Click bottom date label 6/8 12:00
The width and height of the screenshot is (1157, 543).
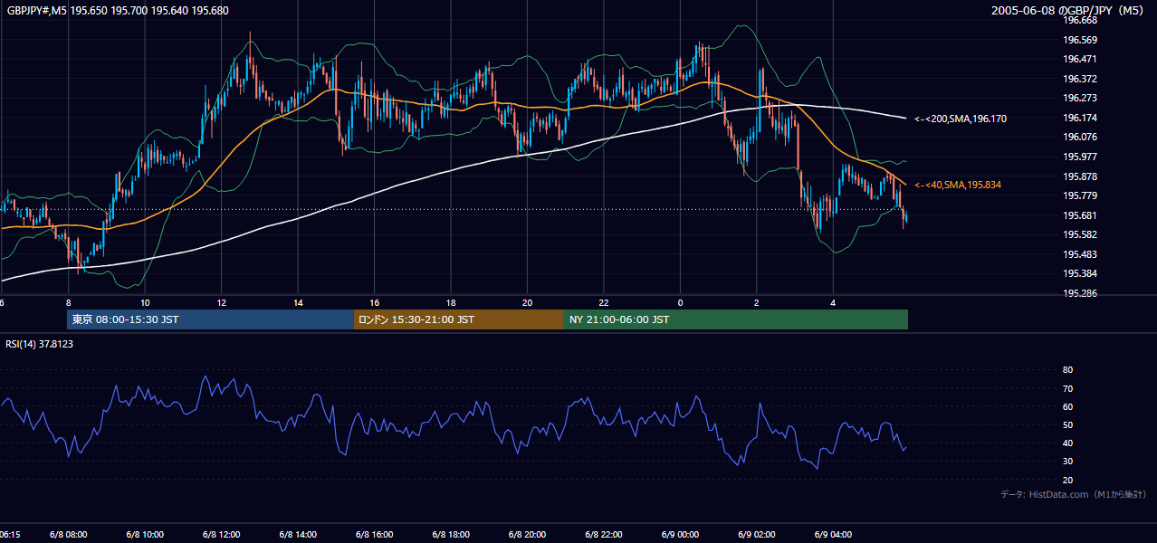[x=221, y=535]
